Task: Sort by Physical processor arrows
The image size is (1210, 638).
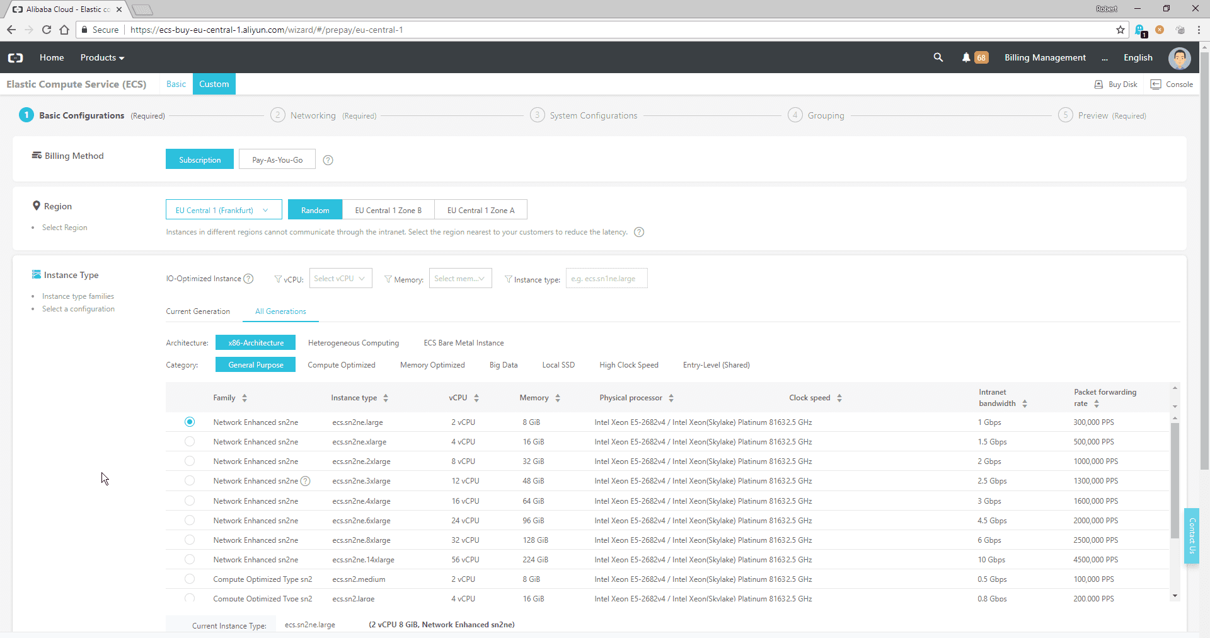Action: (x=671, y=398)
